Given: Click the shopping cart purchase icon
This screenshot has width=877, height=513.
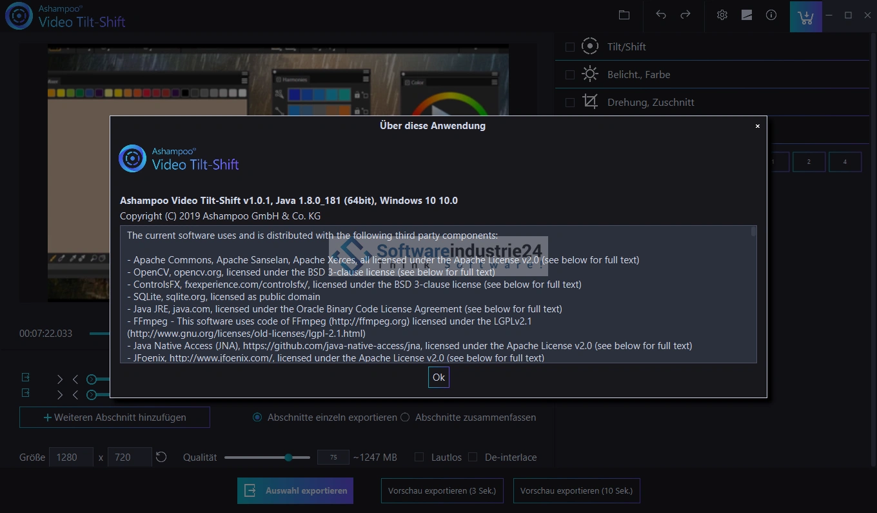Looking at the screenshot, I should (805, 17).
